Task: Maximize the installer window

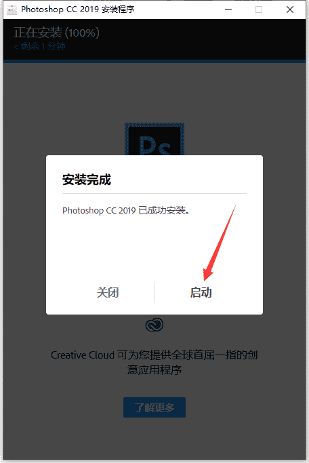Action: coord(259,9)
